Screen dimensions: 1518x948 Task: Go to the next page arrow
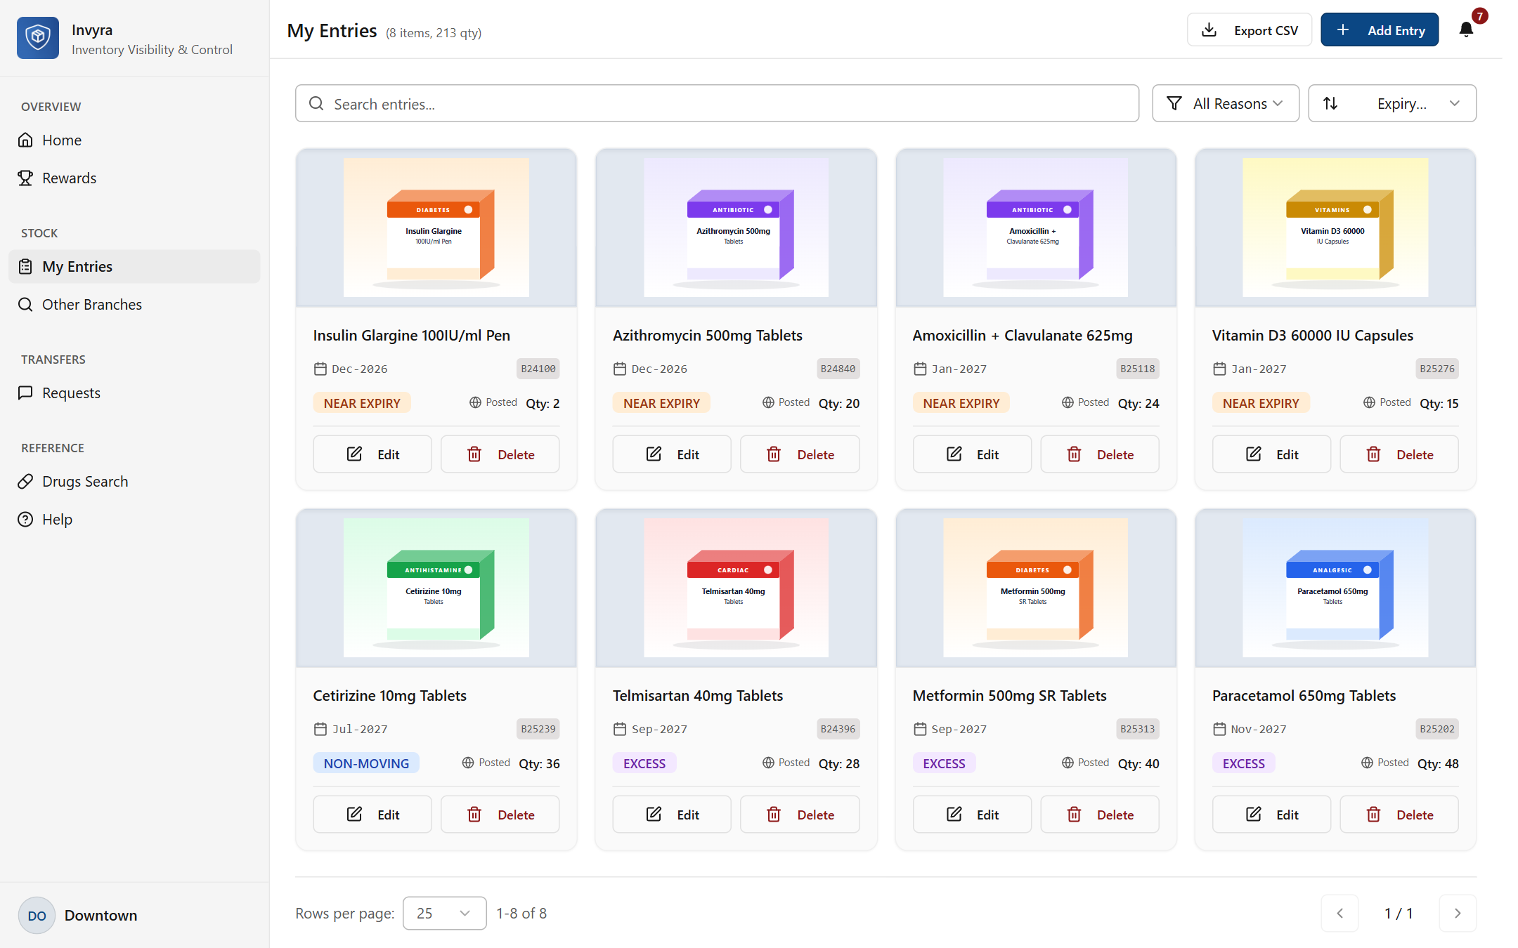pyautogui.click(x=1458, y=914)
